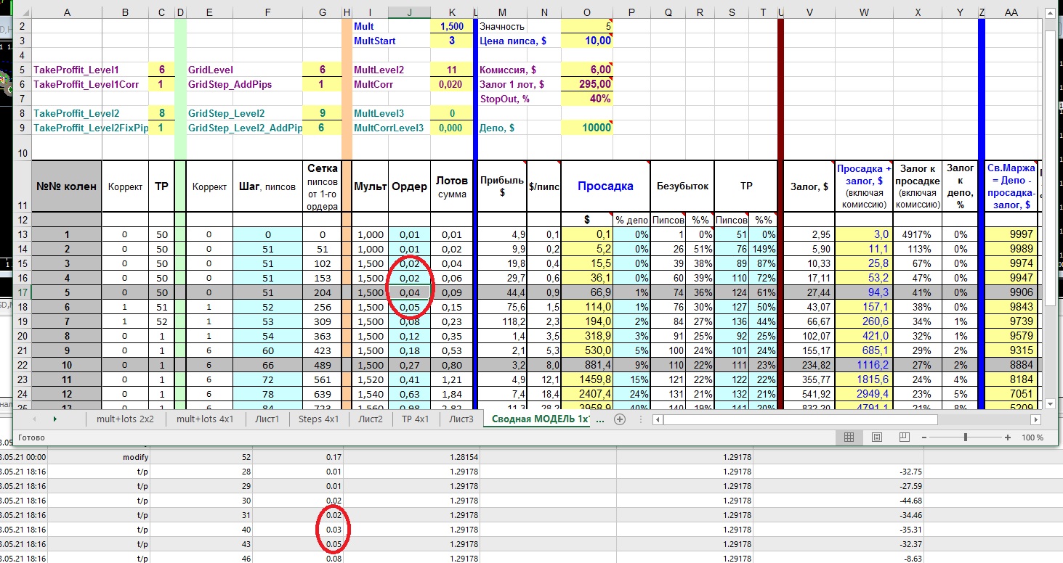Select column F header
The image size is (1063, 563).
point(268,12)
